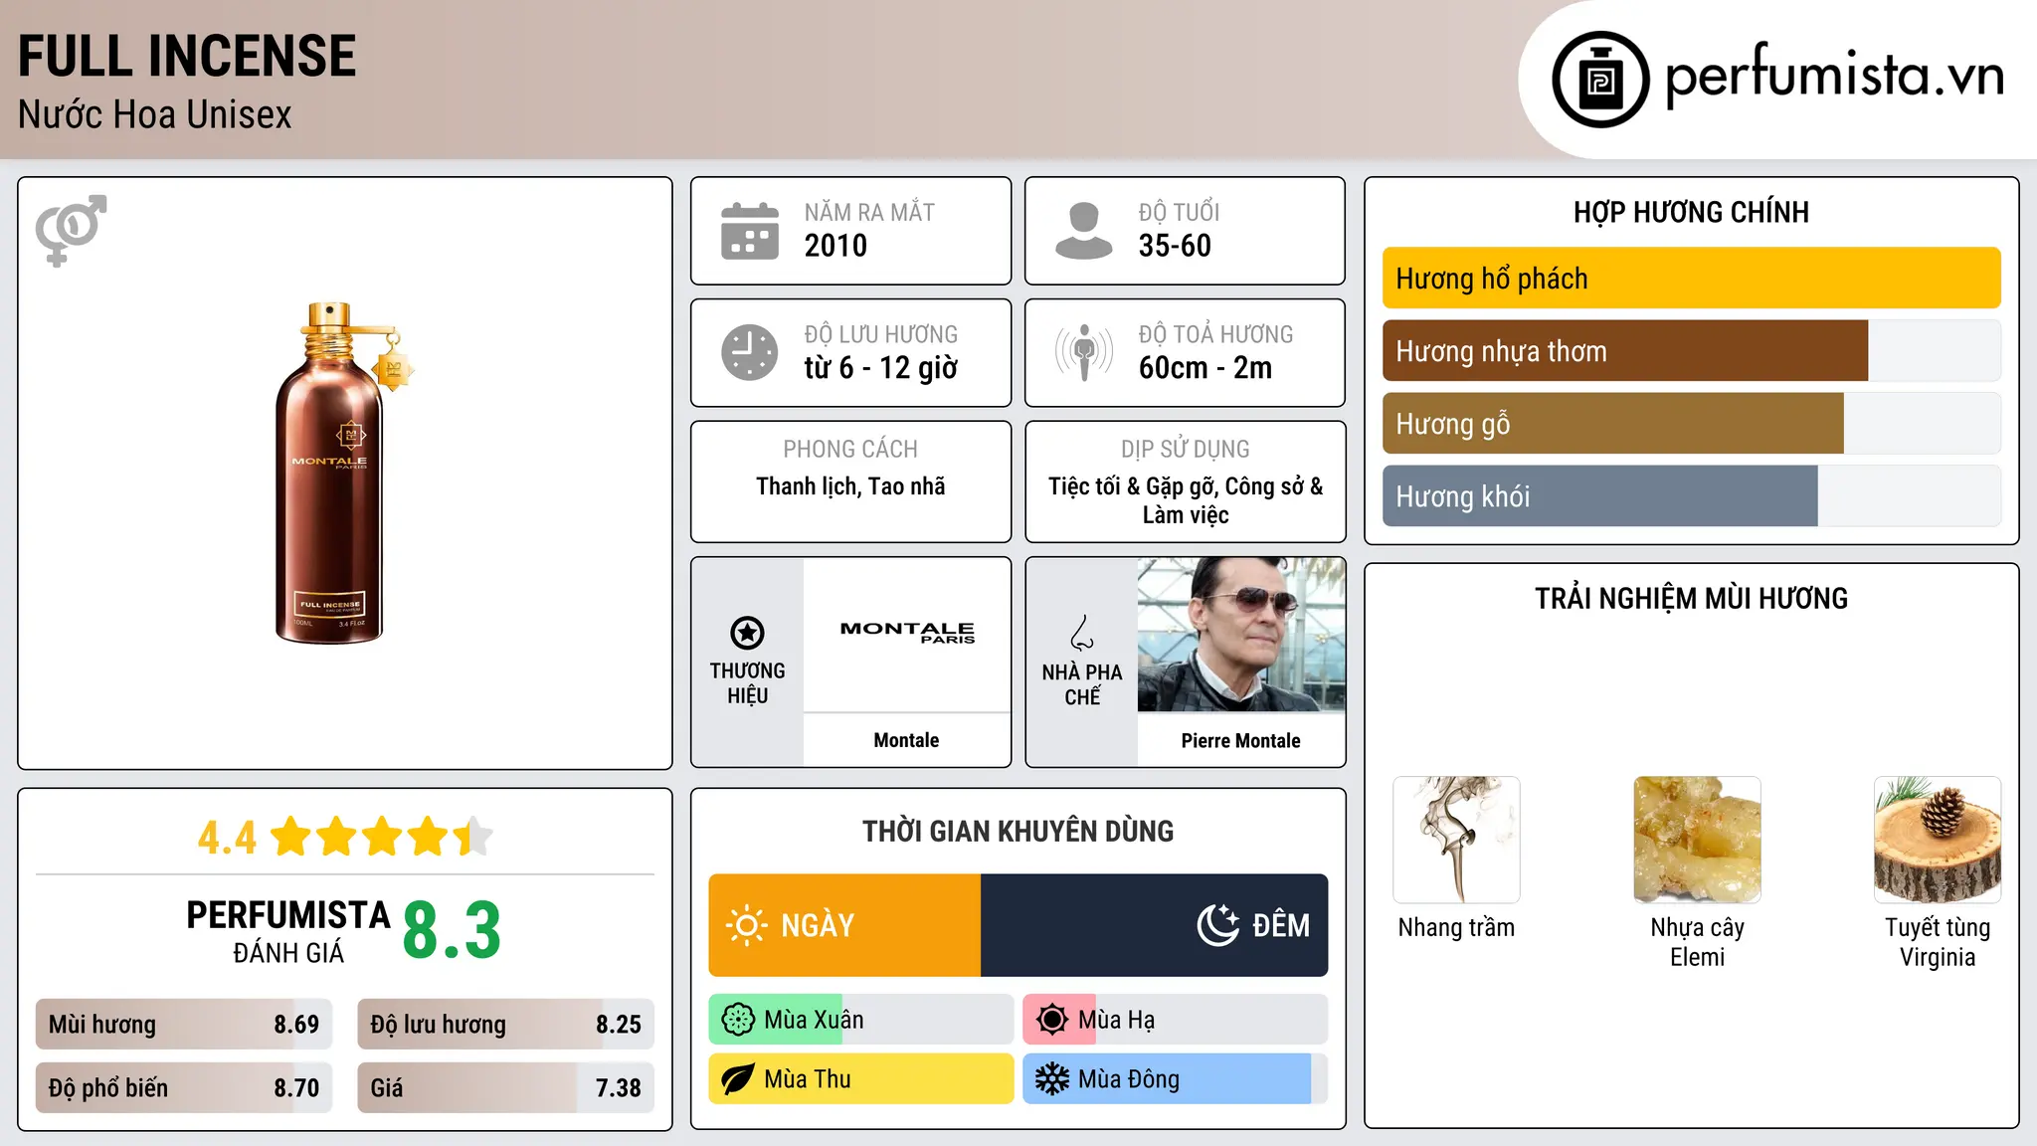Click the Mùa Xuân season bar
Viewport: 2037px width, 1146px height.
pyautogui.click(x=861, y=1020)
